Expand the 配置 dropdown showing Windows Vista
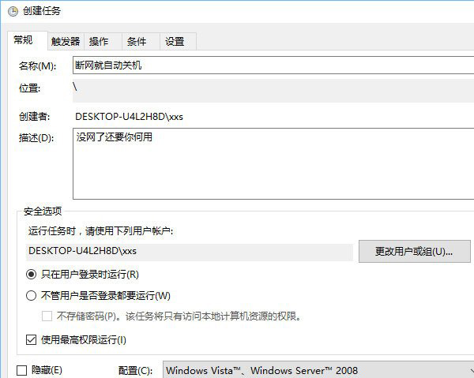 pyautogui.click(x=316, y=370)
